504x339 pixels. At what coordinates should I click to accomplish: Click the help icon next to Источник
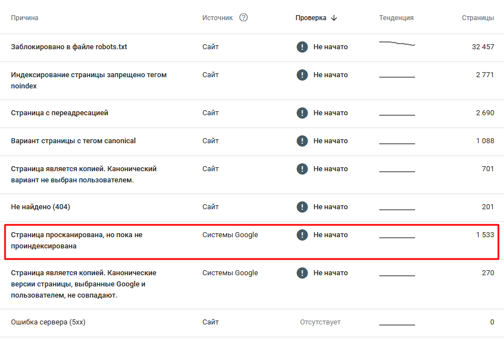point(243,17)
